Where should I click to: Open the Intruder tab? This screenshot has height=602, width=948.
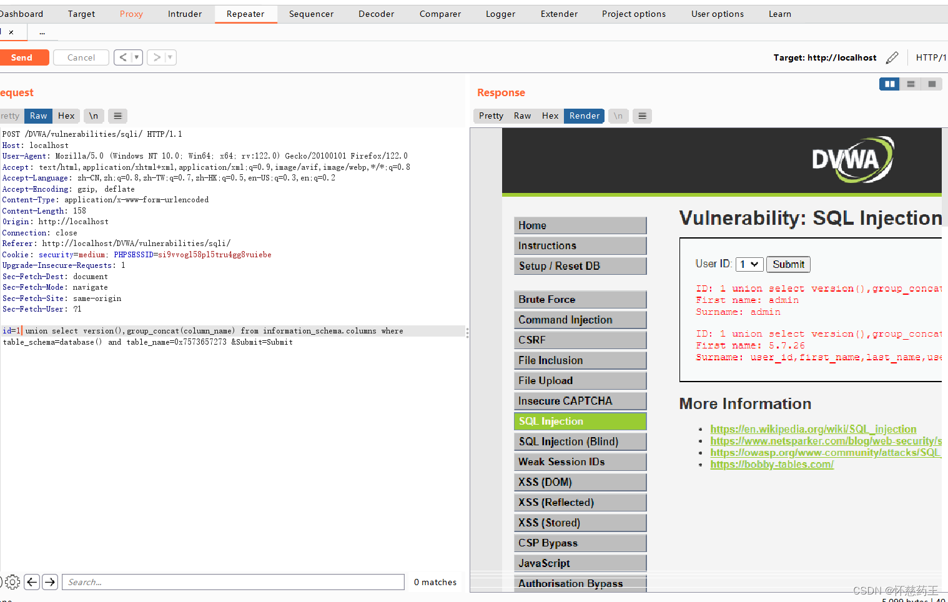[x=185, y=14]
